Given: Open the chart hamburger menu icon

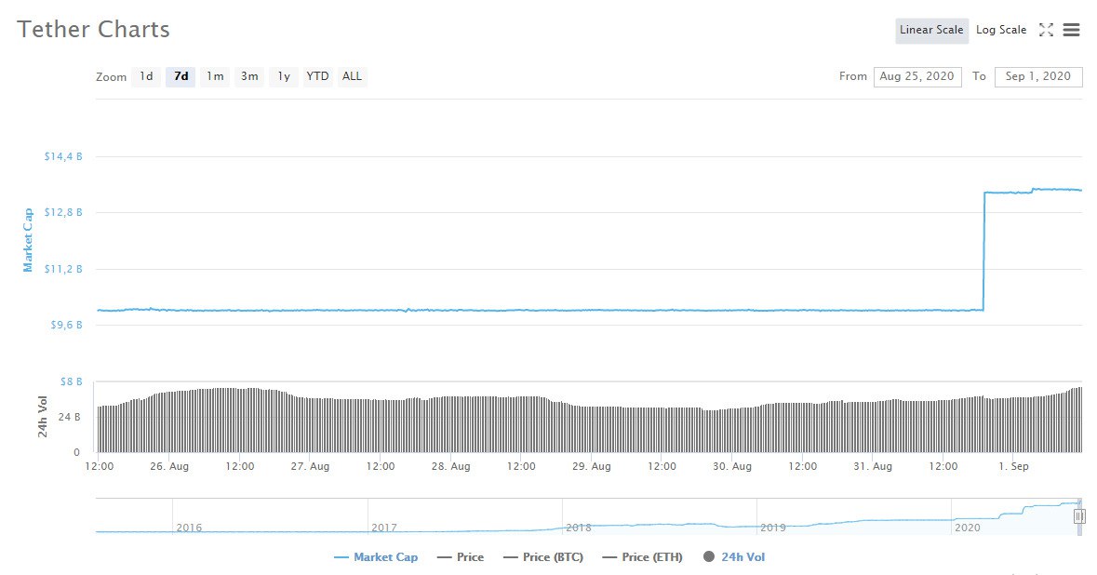Looking at the screenshot, I should [x=1071, y=30].
